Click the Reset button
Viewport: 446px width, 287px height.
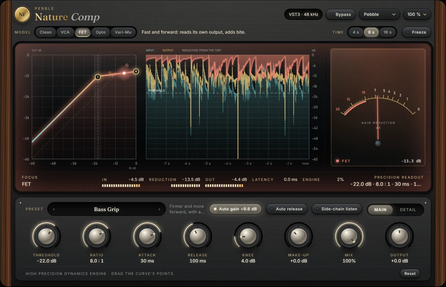click(410, 273)
